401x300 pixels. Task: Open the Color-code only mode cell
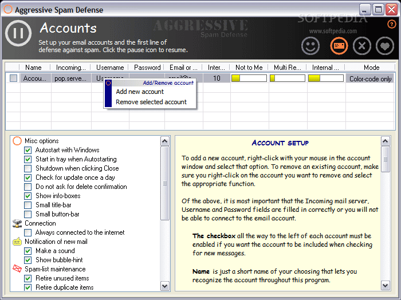(x=370, y=78)
